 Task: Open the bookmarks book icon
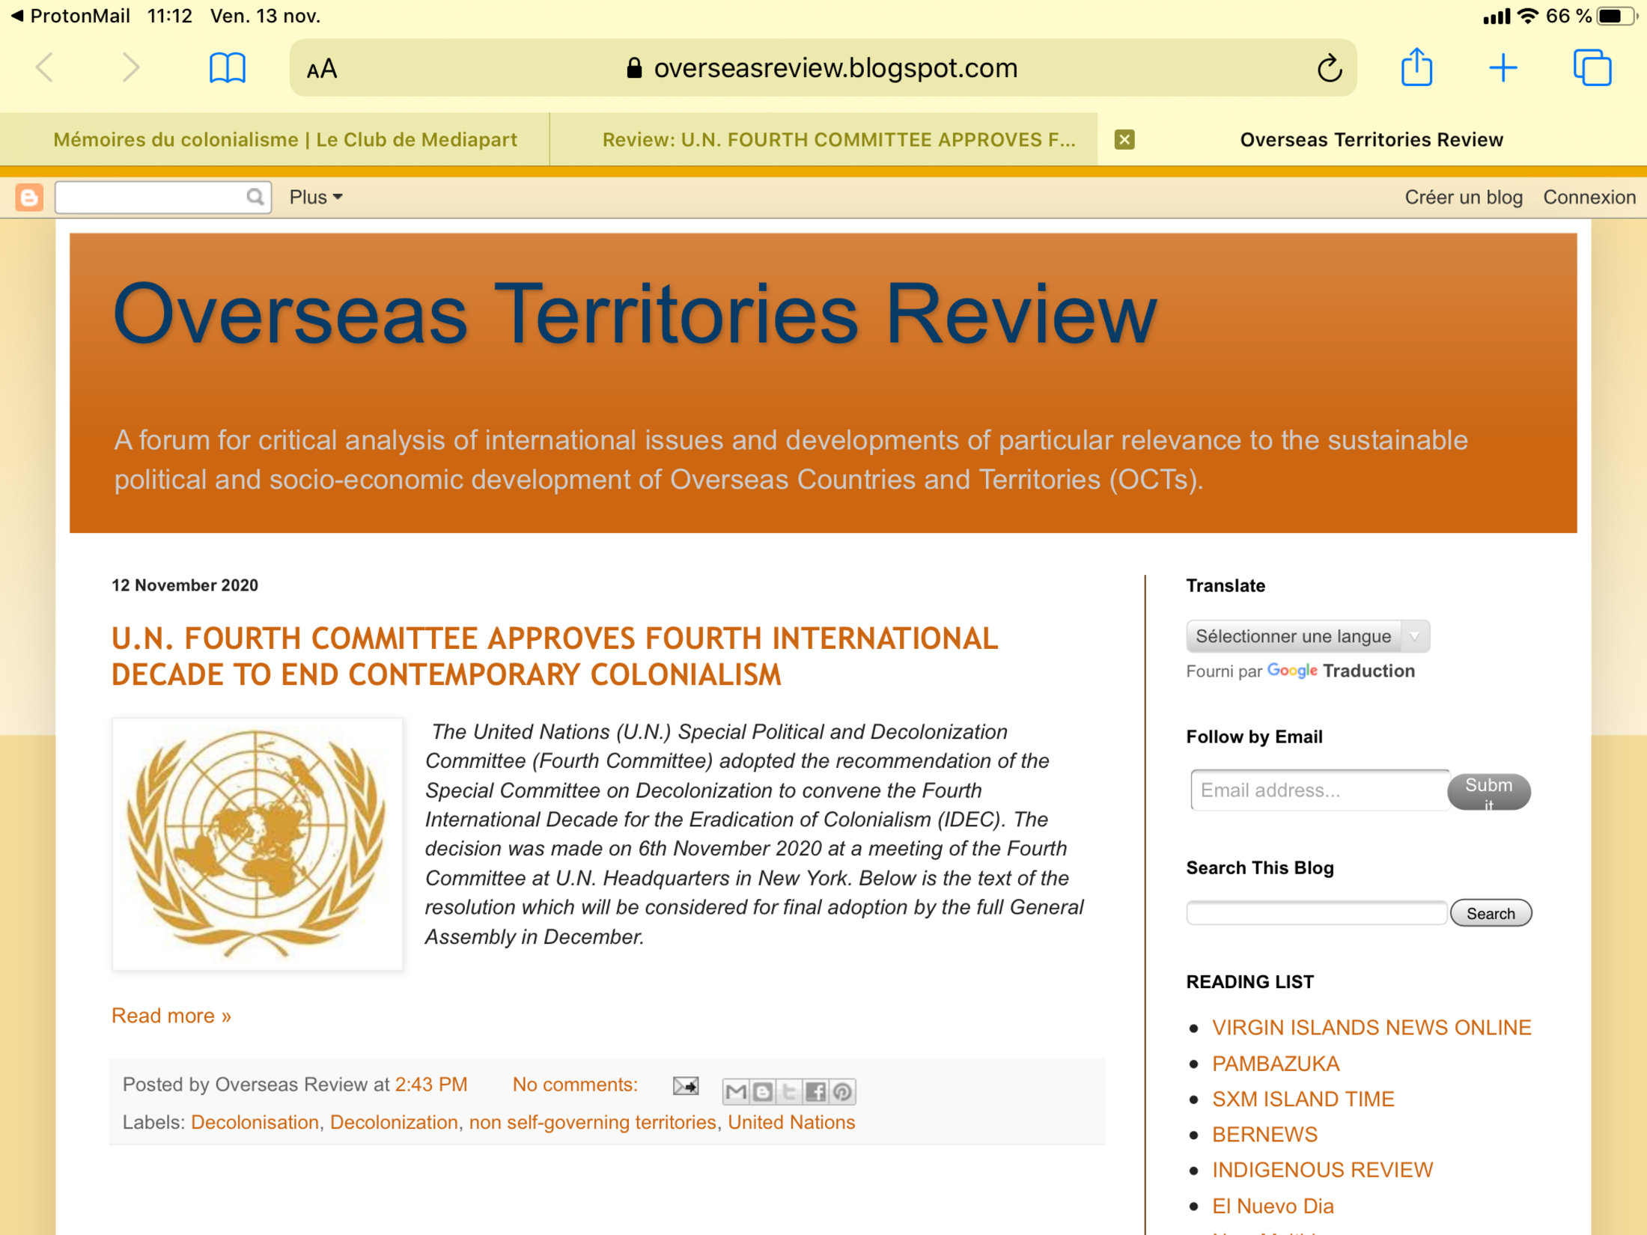point(227,68)
